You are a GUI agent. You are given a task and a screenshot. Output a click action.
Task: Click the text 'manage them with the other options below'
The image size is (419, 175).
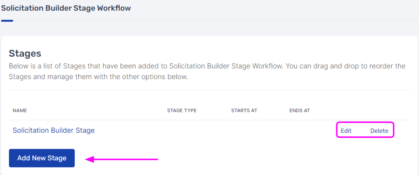point(117,77)
